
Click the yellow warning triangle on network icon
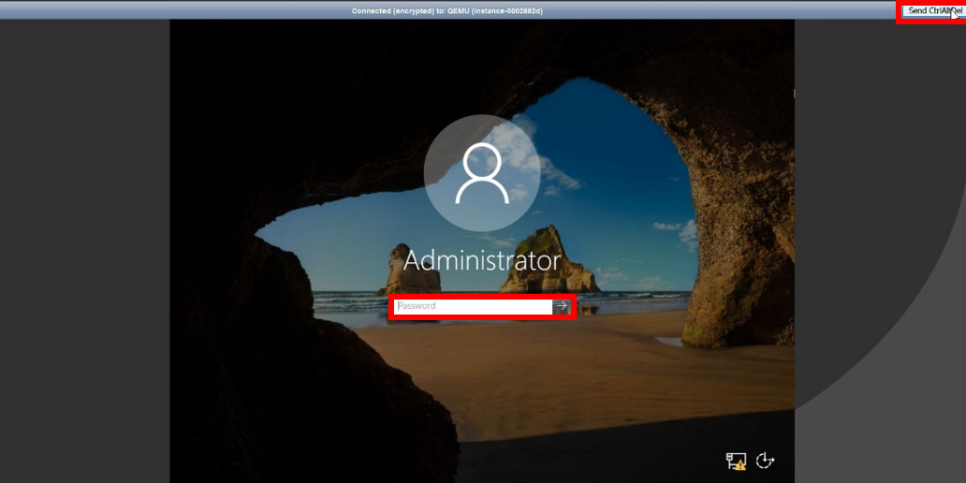[740, 464]
